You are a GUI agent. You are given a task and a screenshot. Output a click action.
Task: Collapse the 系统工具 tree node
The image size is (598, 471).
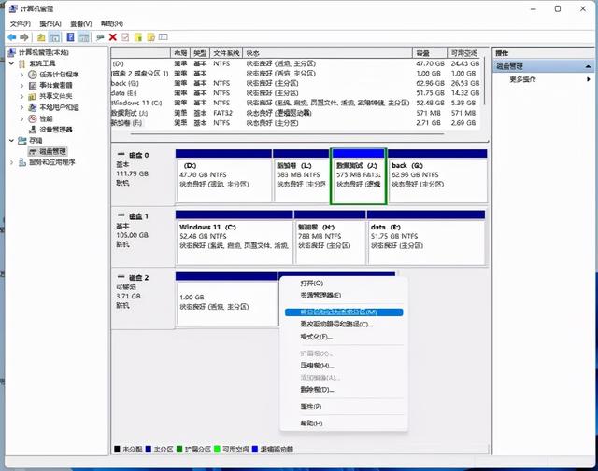point(12,63)
